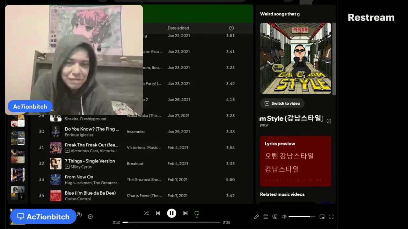Adjust the volume slider
Screen dimensions: 408x229
302,217
